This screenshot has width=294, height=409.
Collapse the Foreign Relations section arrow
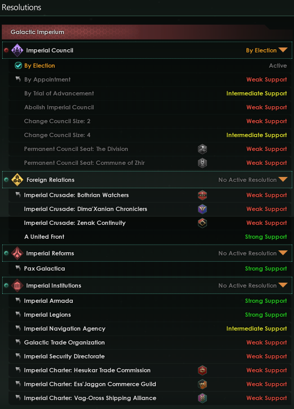coord(283,180)
